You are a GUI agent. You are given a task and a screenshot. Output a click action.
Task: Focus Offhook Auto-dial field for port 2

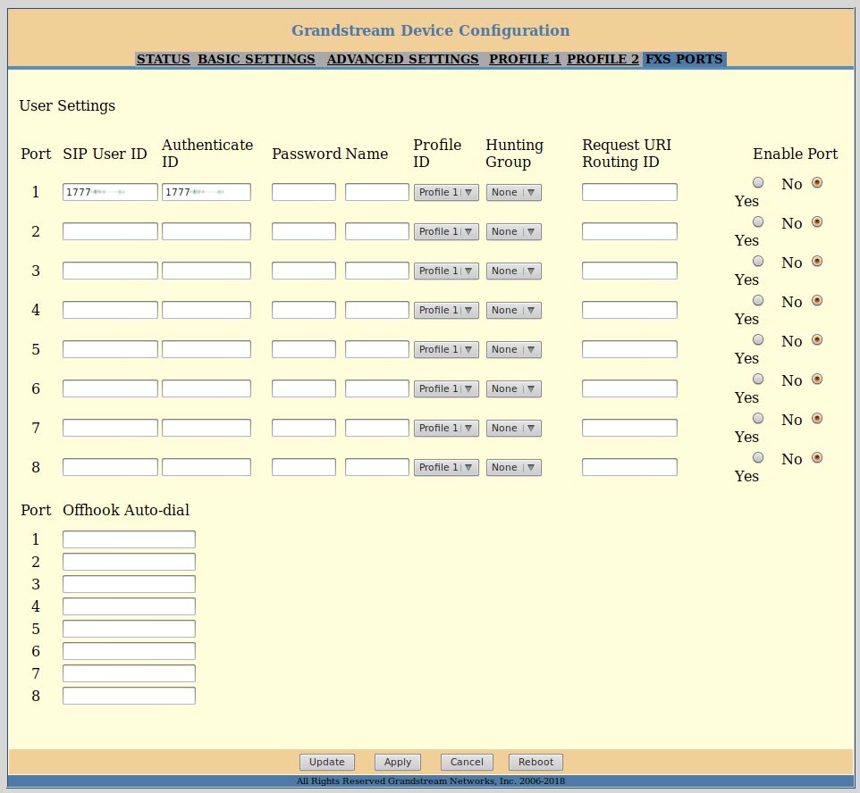click(129, 562)
